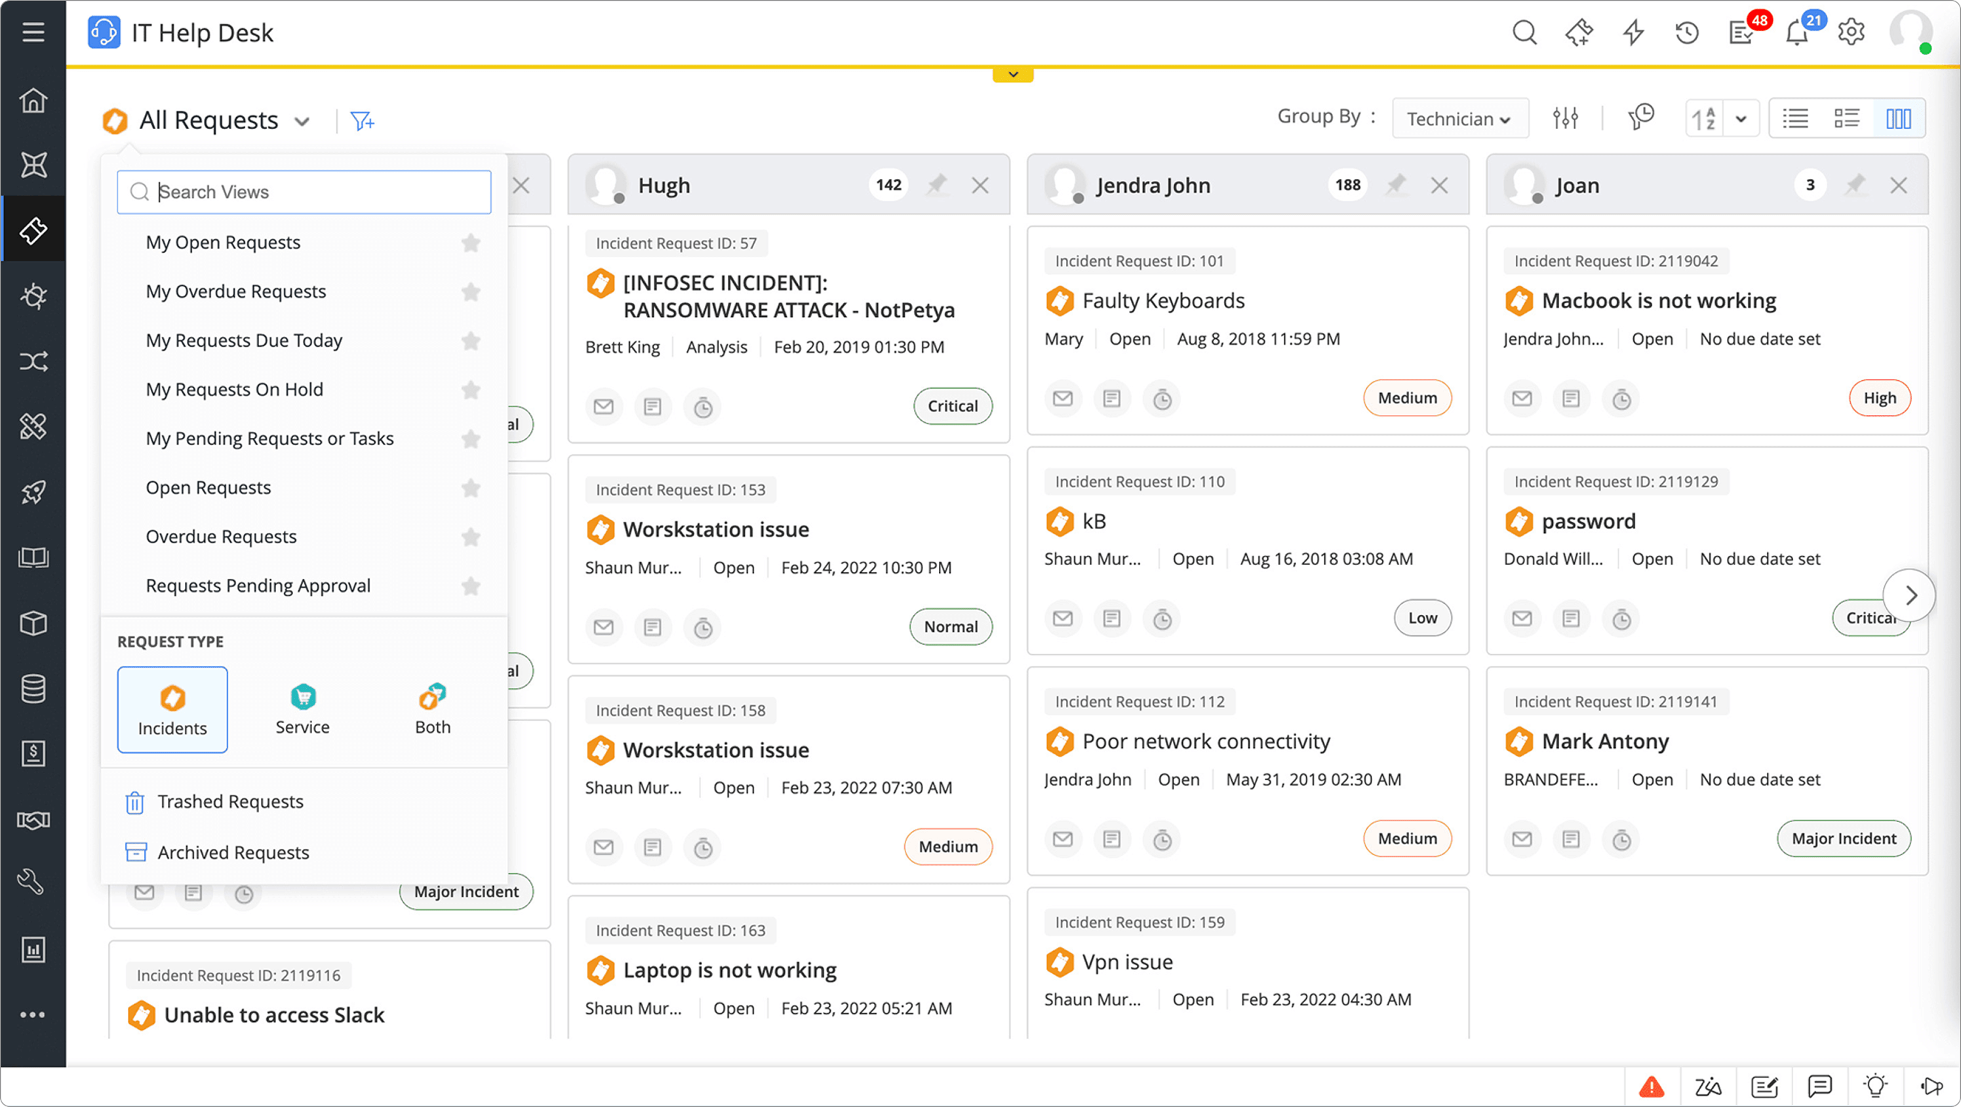Image resolution: width=1961 pixels, height=1107 pixels.
Task: Click the quick actions lightning bolt icon
Action: click(x=1633, y=32)
